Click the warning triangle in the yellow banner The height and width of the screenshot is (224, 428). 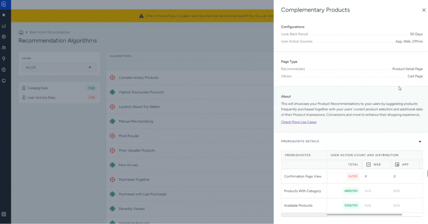(141, 16)
